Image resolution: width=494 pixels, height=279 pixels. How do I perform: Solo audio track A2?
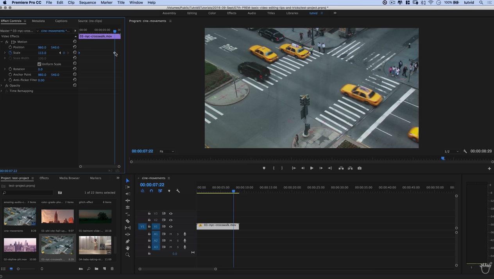(x=178, y=241)
